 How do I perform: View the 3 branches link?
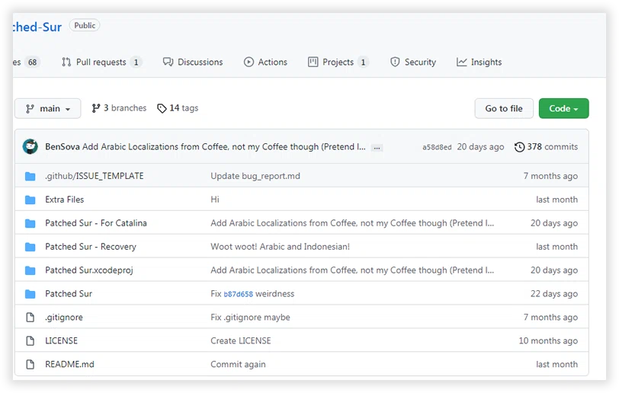point(119,108)
